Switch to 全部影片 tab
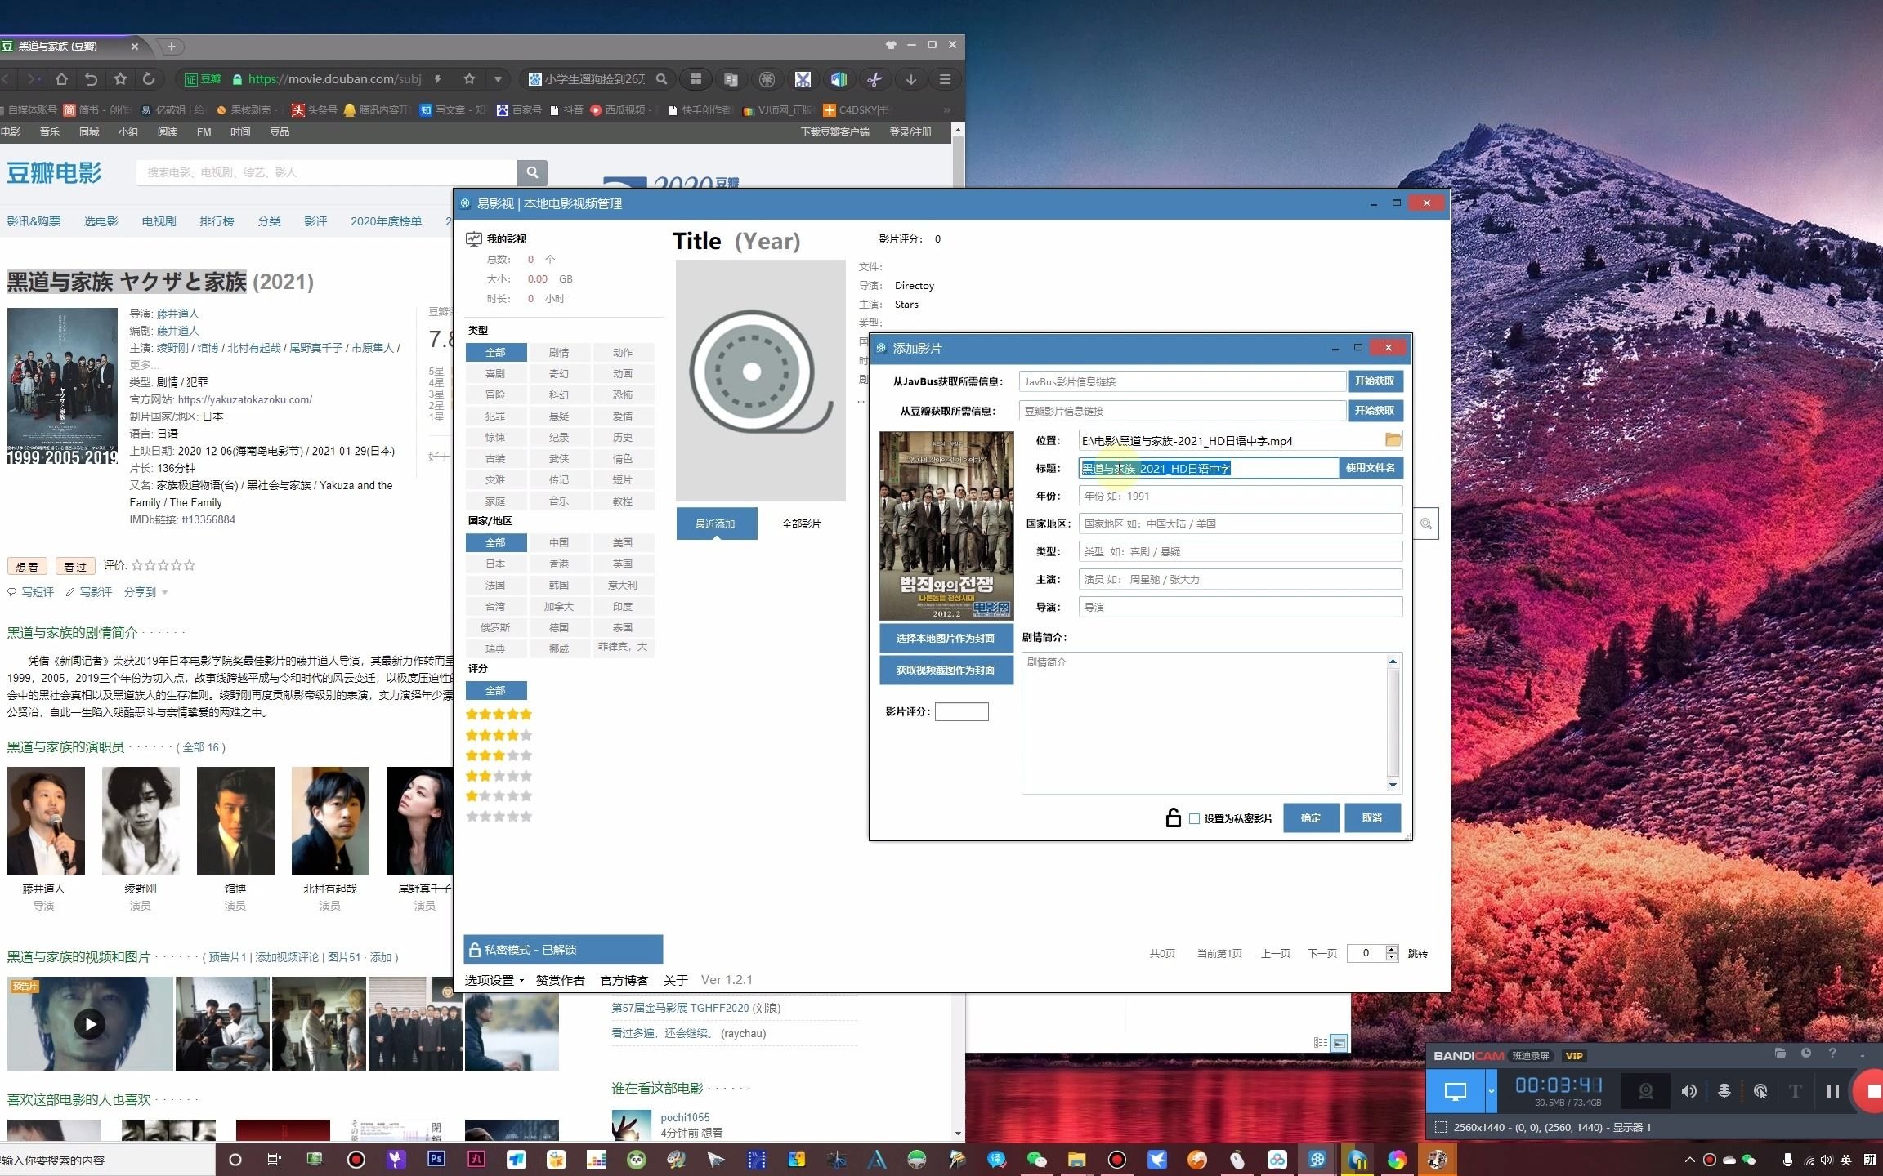This screenshot has height=1176, width=1883. (x=801, y=523)
